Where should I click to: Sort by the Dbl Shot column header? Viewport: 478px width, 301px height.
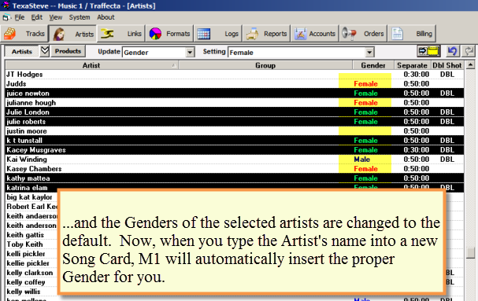(x=447, y=65)
